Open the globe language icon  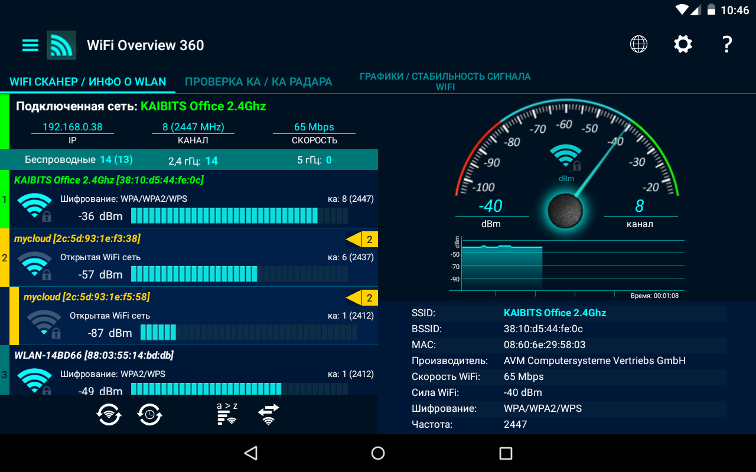(638, 44)
